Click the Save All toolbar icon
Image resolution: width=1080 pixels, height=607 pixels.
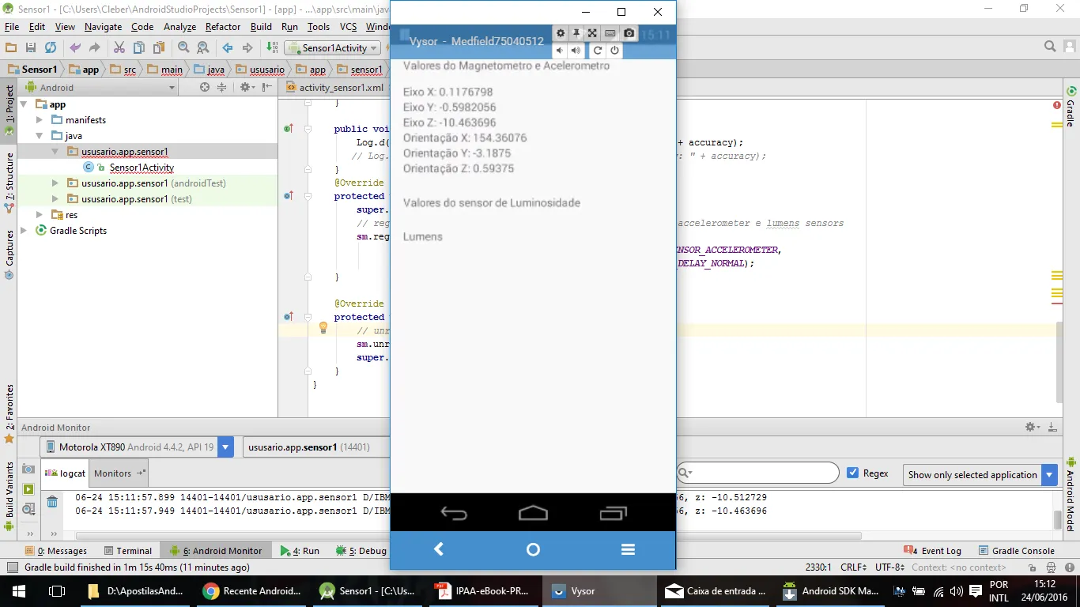pos(31,48)
